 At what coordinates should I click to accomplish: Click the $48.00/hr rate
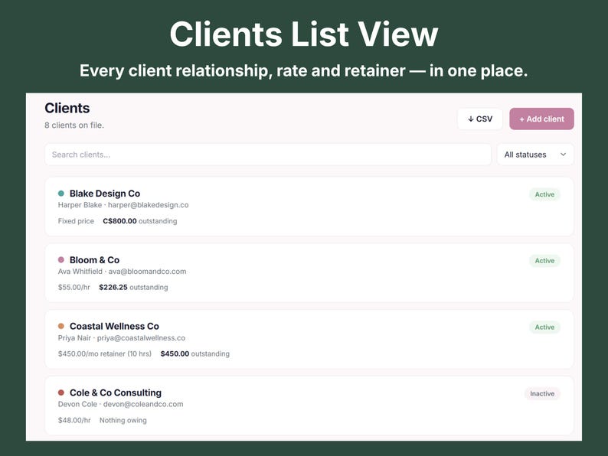[x=74, y=420]
